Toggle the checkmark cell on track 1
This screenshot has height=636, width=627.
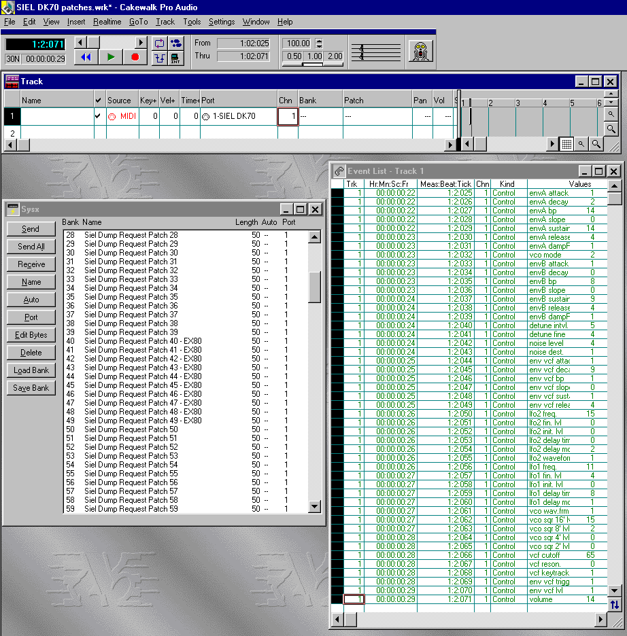[98, 116]
